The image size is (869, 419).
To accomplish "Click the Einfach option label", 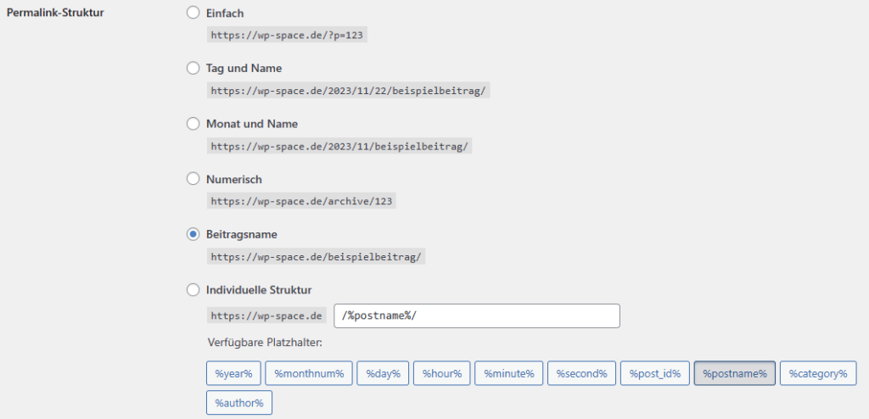I will (x=224, y=13).
